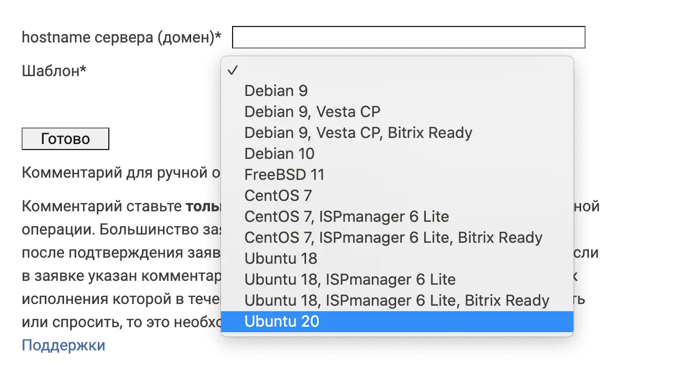The image size is (674, 373).
Task: Select the plain CentOS 7 option
Action: tap(278, 195)
